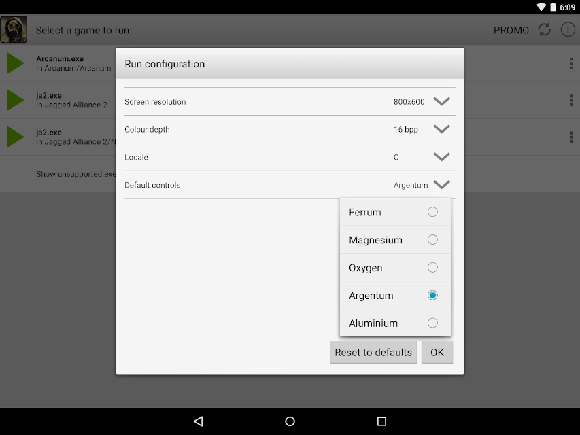Tap the Run configuration dialog title
This screenshot has height=435, width=580.
[x=165, y=64]
